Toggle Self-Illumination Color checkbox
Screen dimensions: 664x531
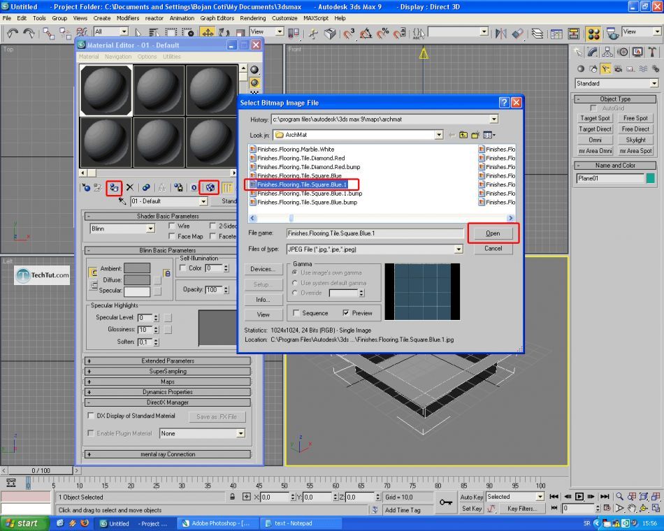pyautogui.click(x=183, y=268)
